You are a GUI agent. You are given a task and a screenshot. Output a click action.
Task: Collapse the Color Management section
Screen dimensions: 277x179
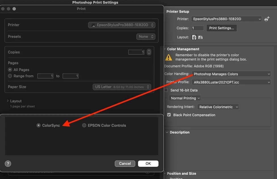165,49
